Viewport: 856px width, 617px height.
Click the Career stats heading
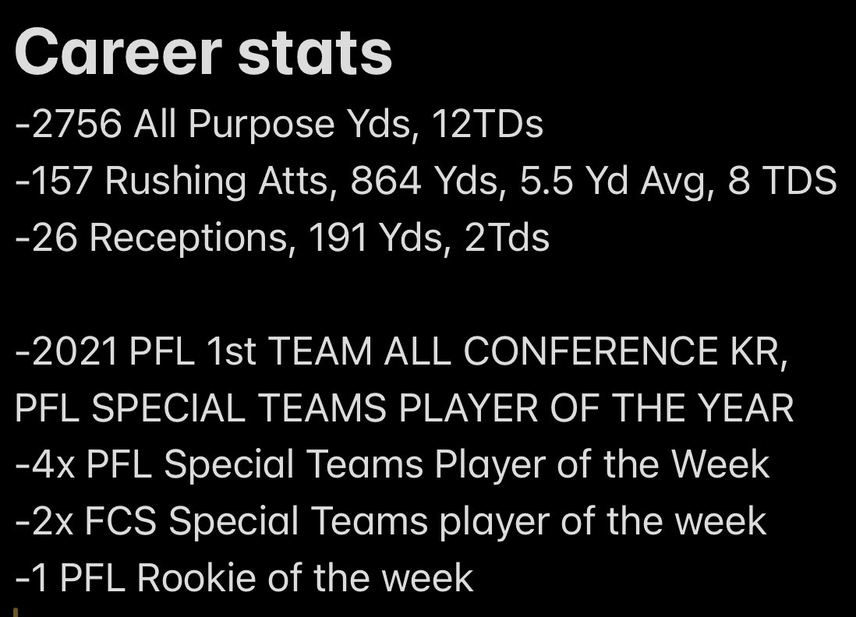coord(203,52)
